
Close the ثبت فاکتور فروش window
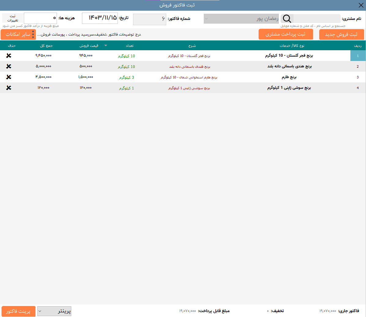coord(361,5)
